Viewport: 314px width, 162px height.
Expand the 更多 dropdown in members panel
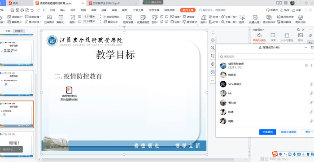click(308, 132)
